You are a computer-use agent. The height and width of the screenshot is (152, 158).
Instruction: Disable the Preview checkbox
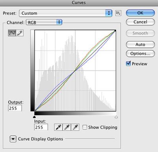click(128, 64)
